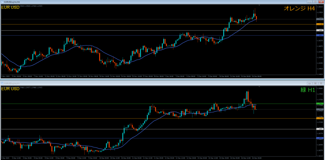Select the white 1.16892 price tag on H4 chart
The image size is (325, 160).
click(320, 31)
